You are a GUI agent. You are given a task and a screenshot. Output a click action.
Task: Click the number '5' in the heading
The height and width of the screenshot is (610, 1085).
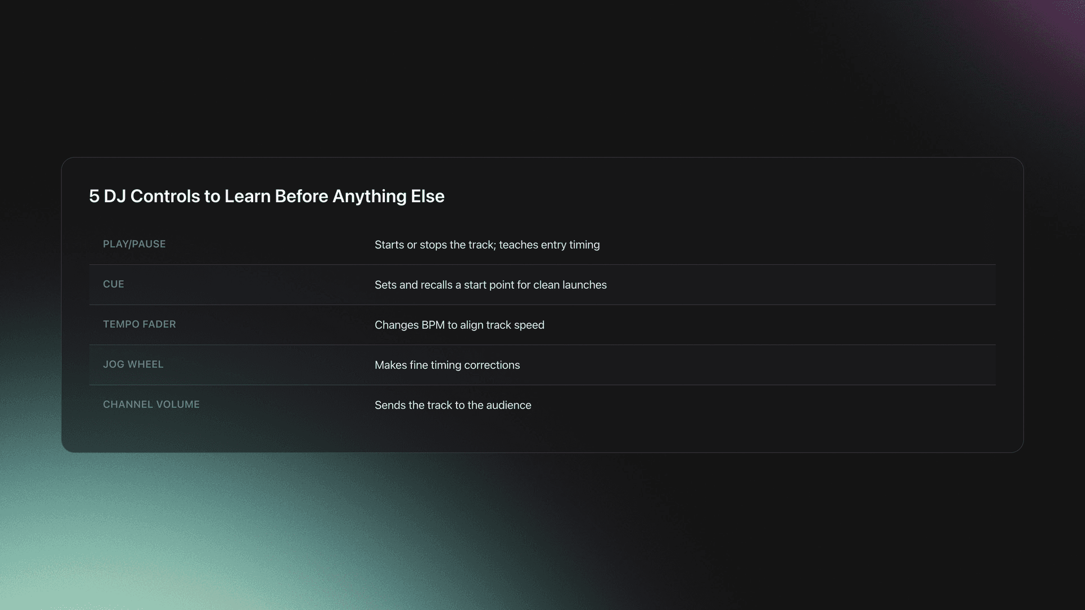point(94,196)
